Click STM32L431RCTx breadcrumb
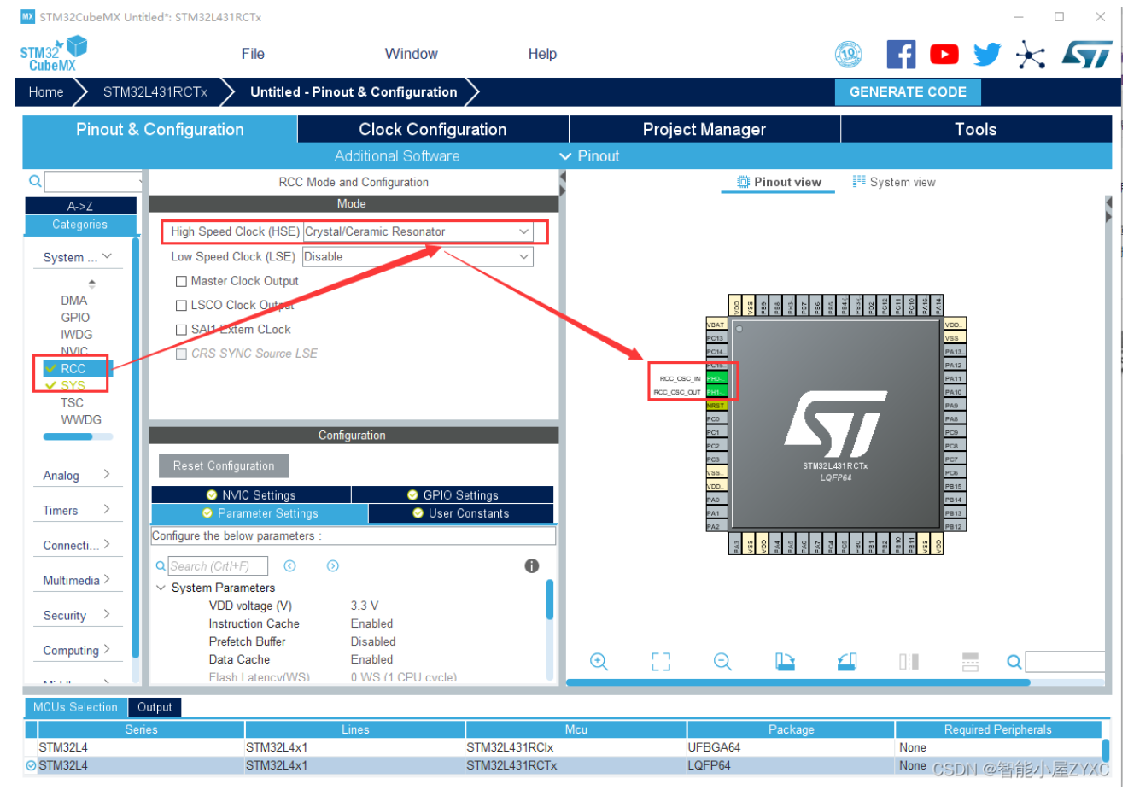The width and height of the screenshot is (1128, 790). pyautogui.click(x=155, y=92)
